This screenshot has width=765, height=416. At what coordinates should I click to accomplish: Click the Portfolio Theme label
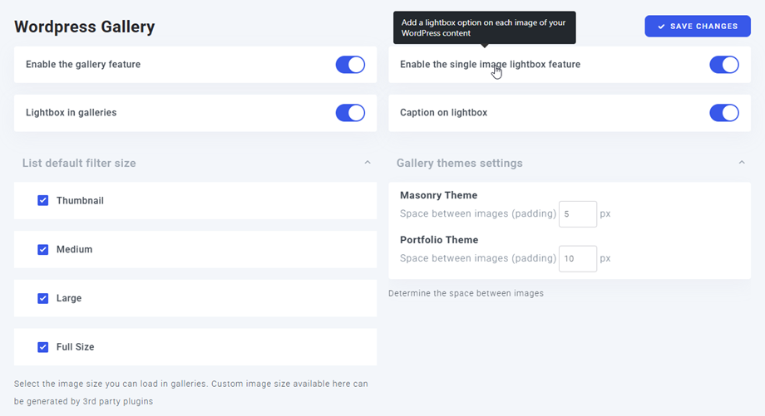tap(439, 240)
